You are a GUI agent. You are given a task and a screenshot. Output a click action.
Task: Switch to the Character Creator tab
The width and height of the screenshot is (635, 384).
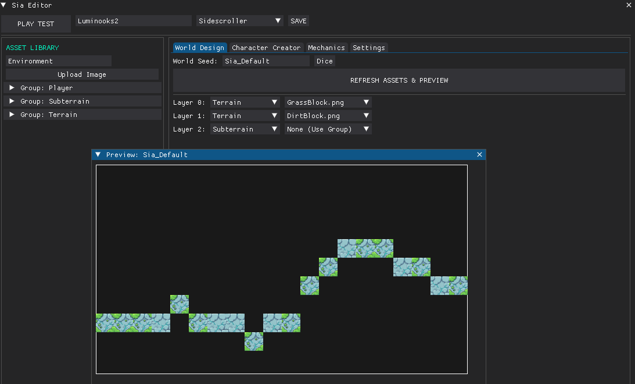(x=266, y=48)
